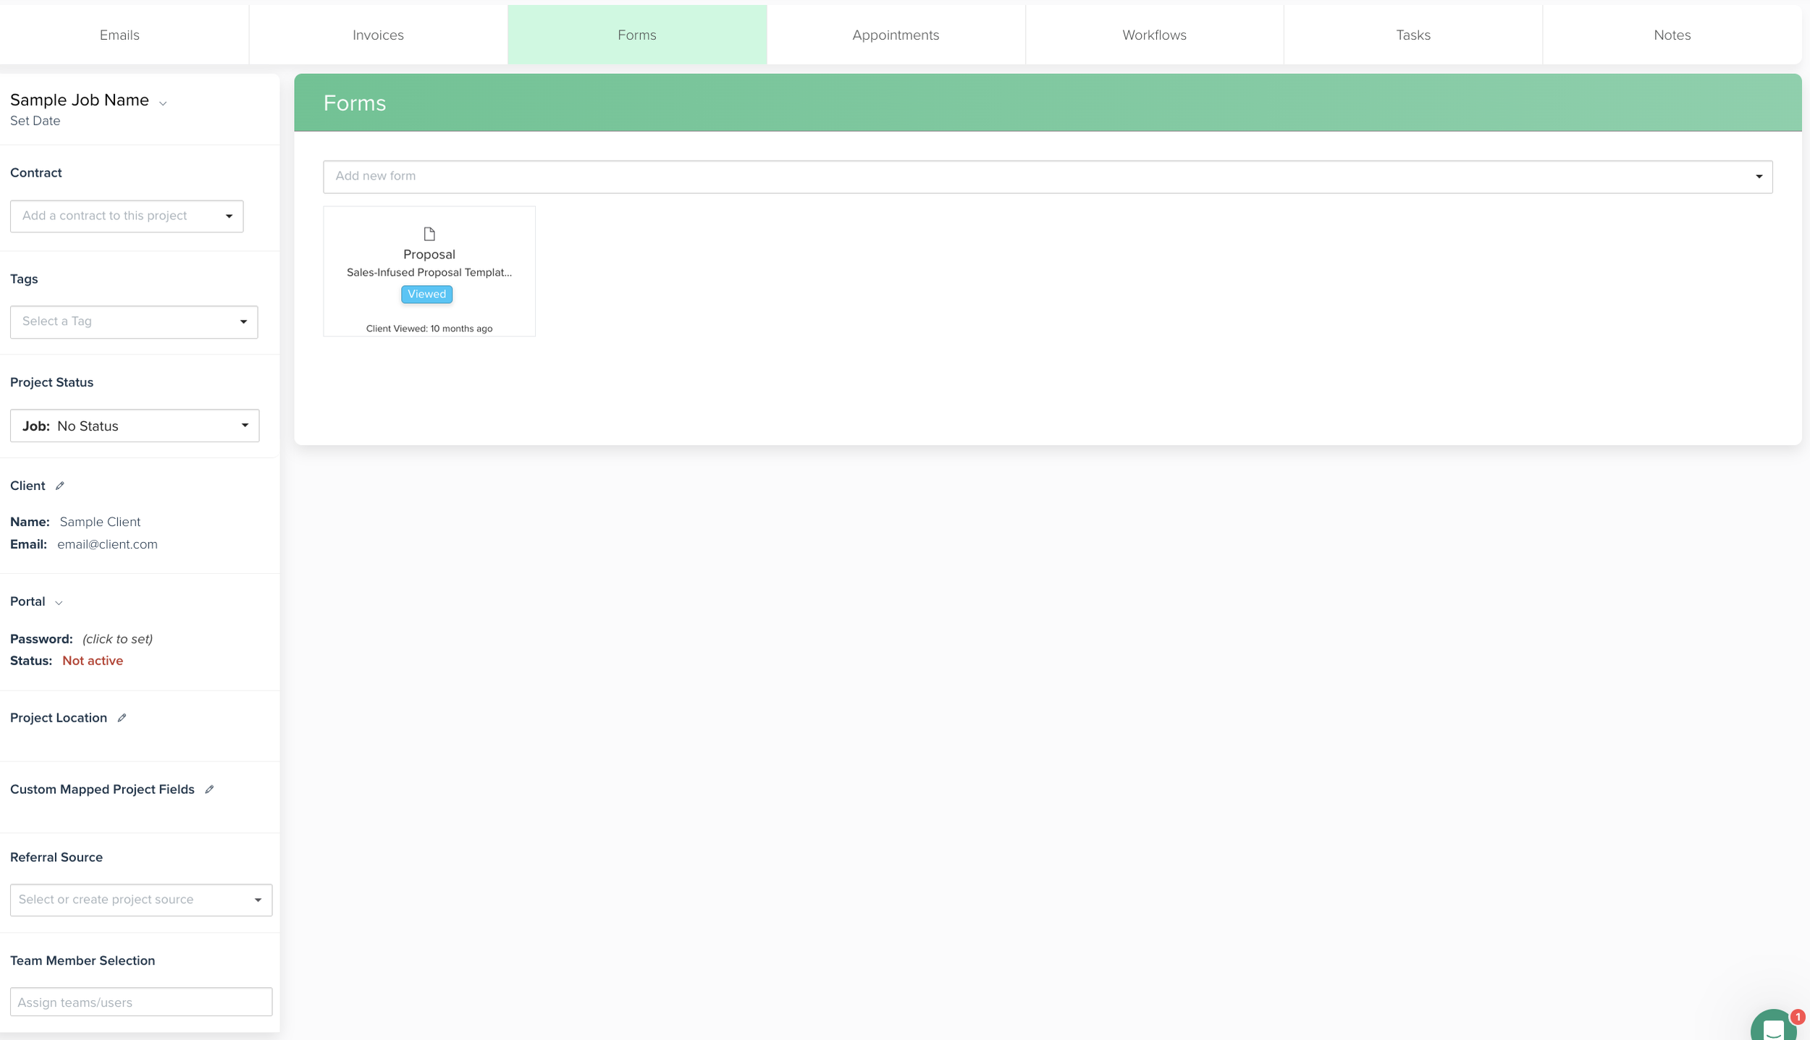Open the chat support bubble icon
This screenshot has width=1810, height=1040.
1774,1026
